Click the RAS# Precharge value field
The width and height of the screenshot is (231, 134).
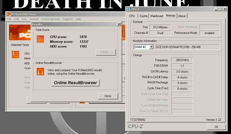click(182, 83)
